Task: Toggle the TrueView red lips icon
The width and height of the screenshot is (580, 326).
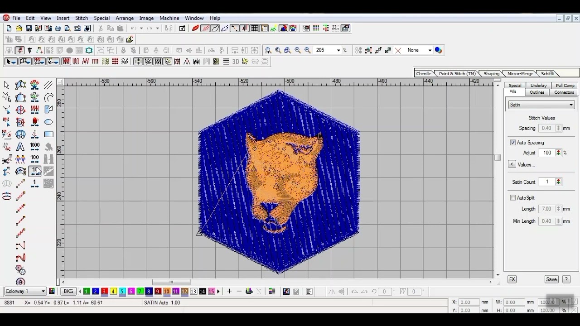Action: (195, 28)
